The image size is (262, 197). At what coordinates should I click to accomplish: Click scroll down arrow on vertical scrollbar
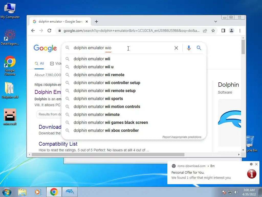(243, 150)
